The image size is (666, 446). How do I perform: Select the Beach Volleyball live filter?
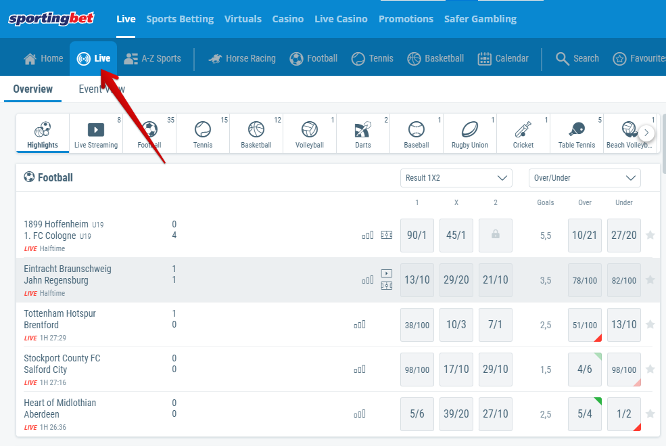629,133
